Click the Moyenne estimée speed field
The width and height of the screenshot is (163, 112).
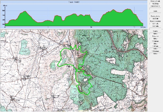tap(155, 24)
